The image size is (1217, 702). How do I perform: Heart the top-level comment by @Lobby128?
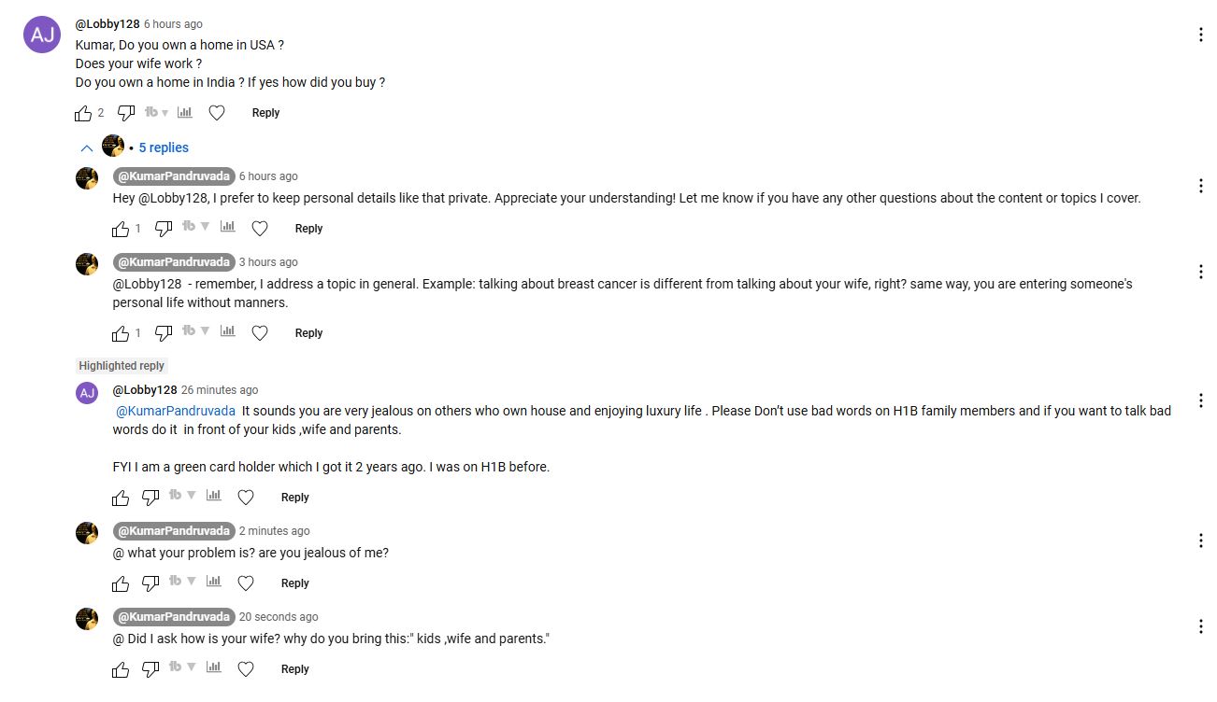click(x=217, y=113)
